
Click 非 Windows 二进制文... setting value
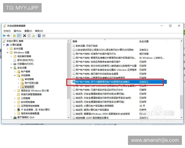pyautogui.click(x=152, y=58)
